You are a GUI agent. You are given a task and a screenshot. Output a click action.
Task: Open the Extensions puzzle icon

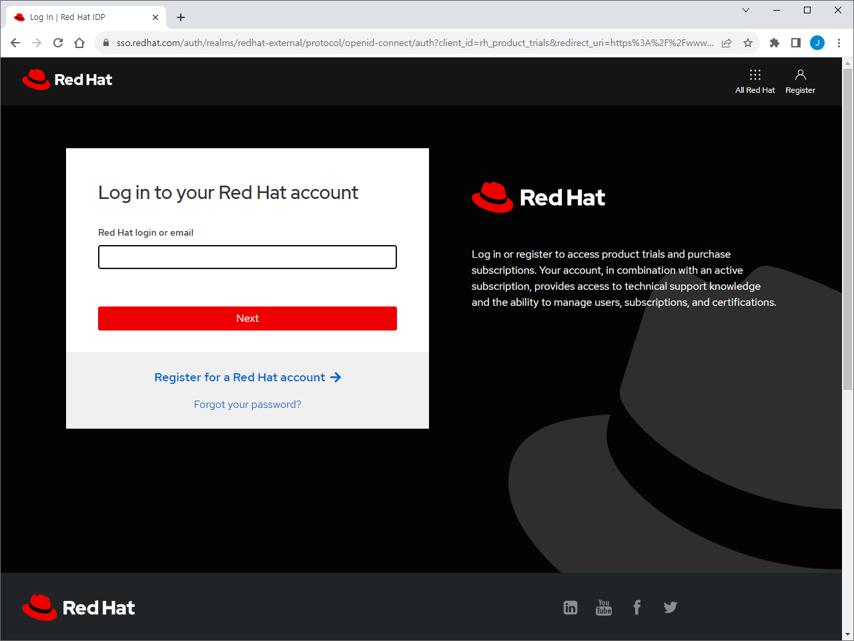775,43
